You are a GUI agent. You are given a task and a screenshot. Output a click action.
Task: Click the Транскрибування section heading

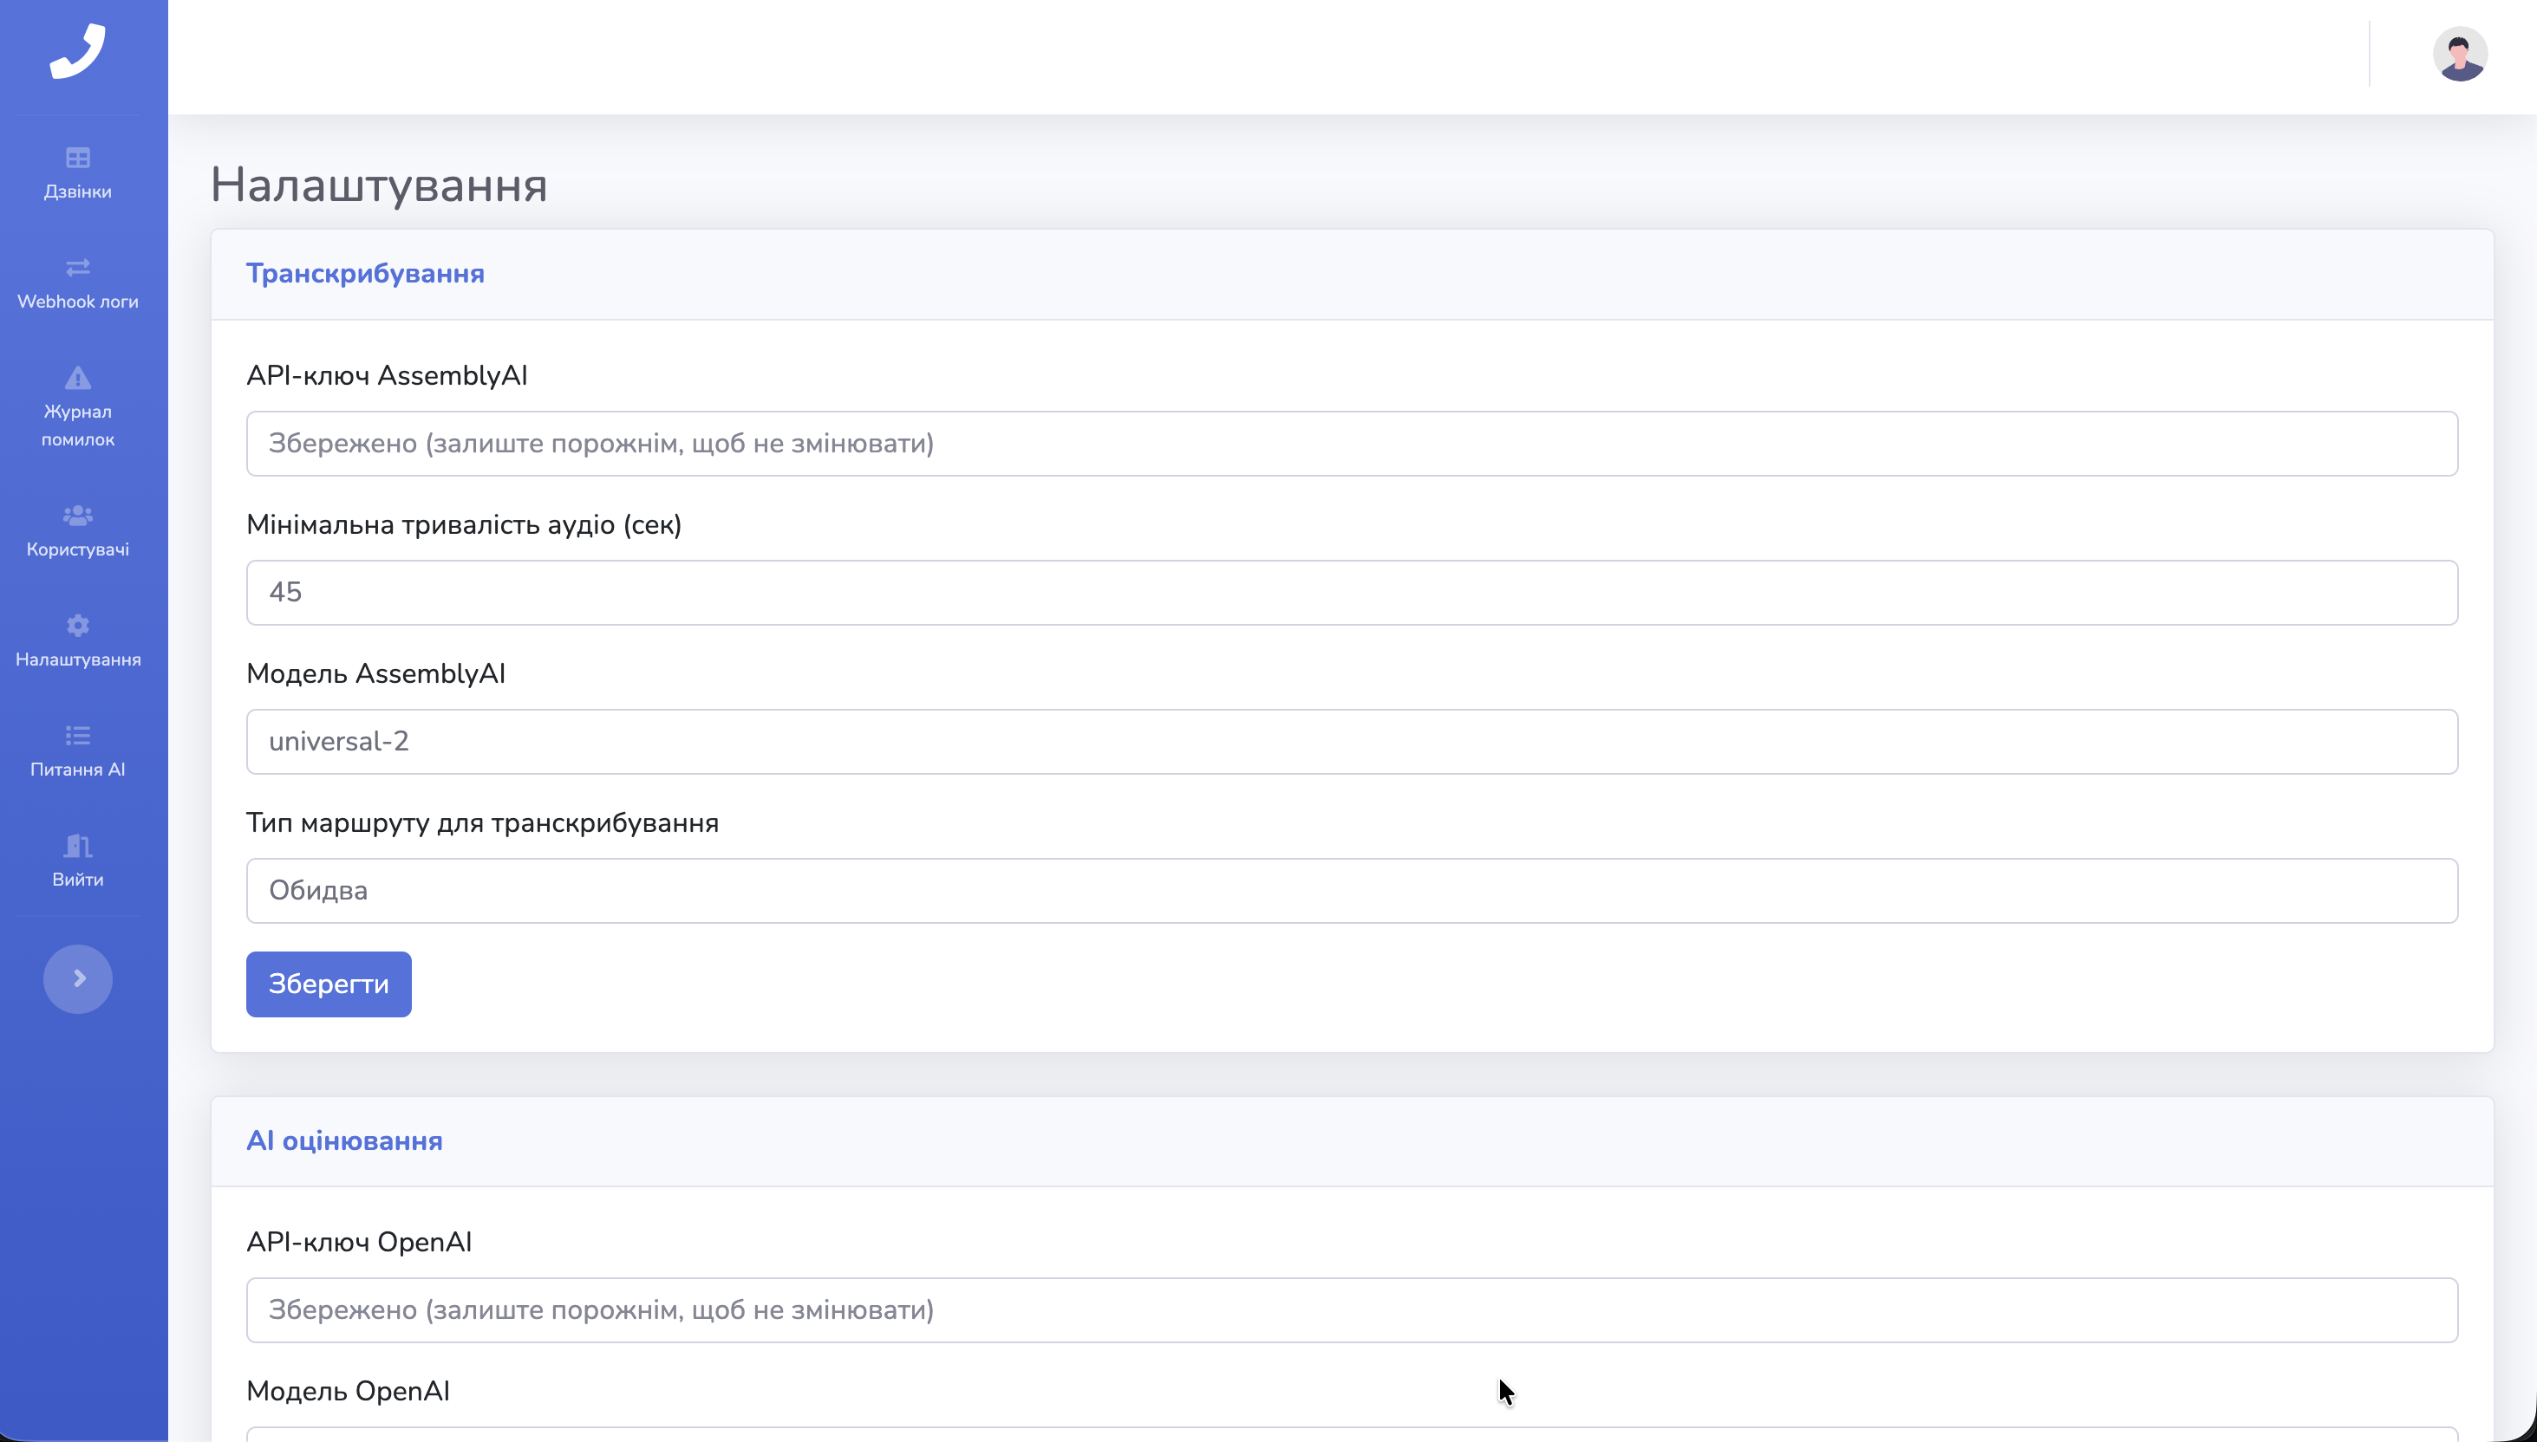366,273
